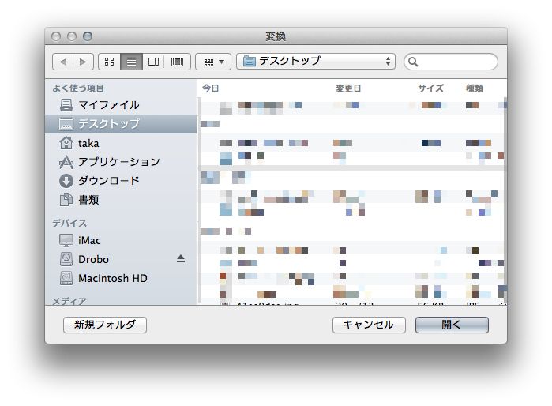Click the taka house icon
Image resolution: width=552 pixels, height=406 pixels.
pos(66,143)
